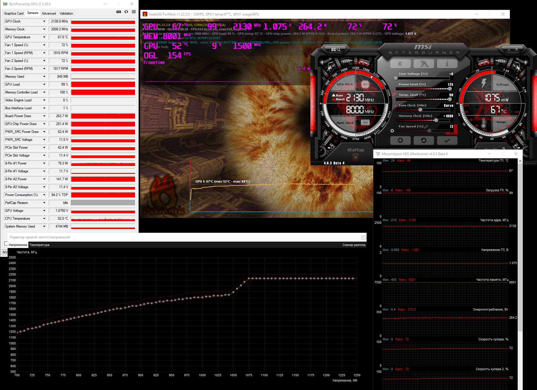Click the GPU Clock value 2130.0 MHz

(59, 21)
